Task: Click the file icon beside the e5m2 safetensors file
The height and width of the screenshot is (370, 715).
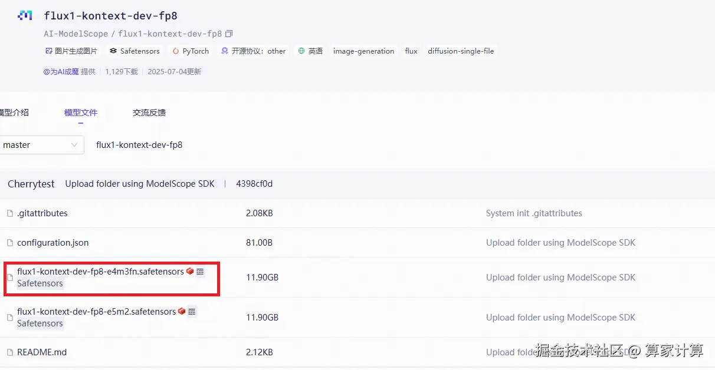Action: click(x=10, y=318)
